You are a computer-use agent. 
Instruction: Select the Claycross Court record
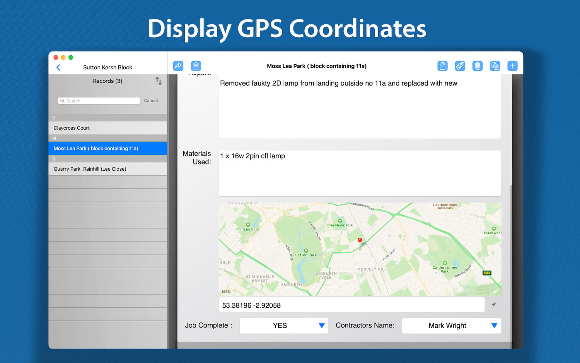tap(107, 128)
